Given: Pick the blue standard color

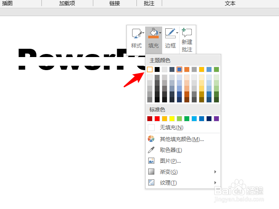Looking at the screenshot, I should (x=201, y=118).
